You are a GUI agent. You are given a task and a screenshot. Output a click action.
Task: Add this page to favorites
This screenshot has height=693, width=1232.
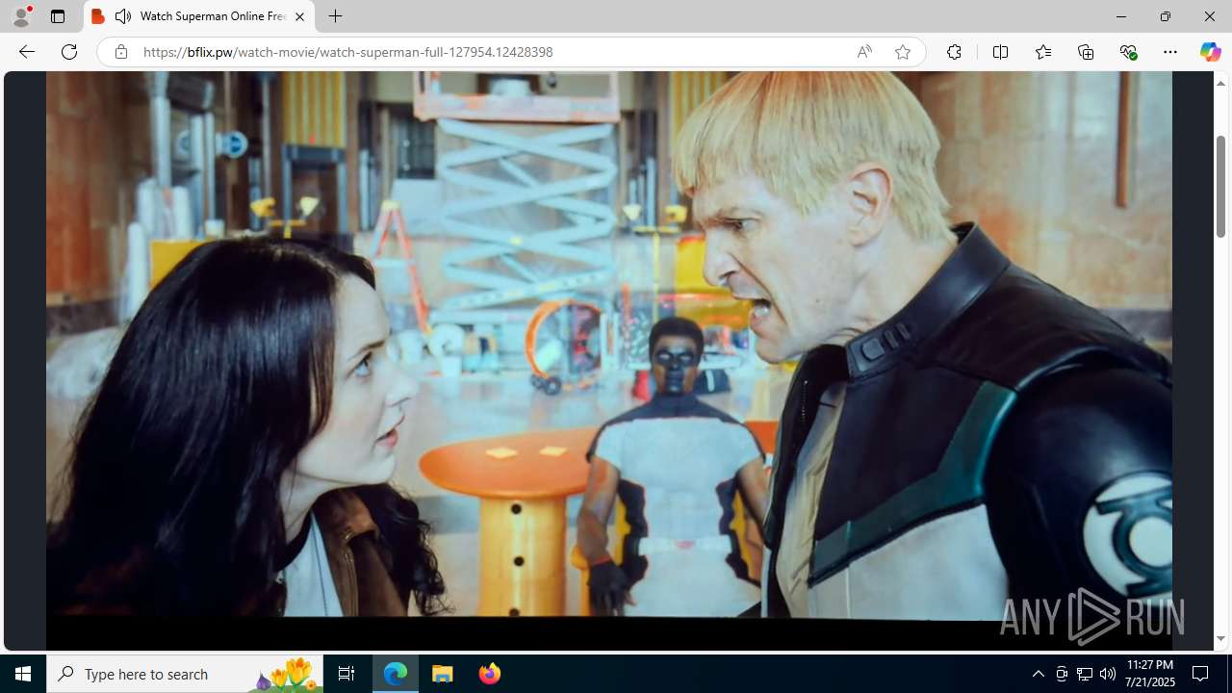(902, 52)
